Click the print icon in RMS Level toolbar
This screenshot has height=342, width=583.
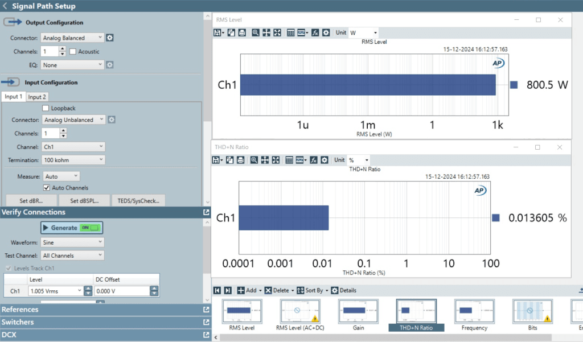click(x=241, y=33)
